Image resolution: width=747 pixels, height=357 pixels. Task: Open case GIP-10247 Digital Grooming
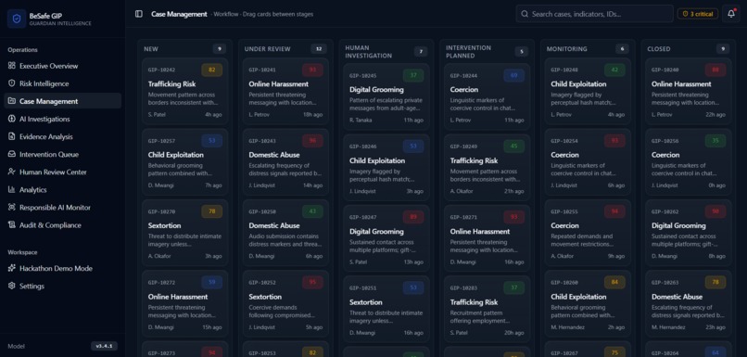pos(386,238)
